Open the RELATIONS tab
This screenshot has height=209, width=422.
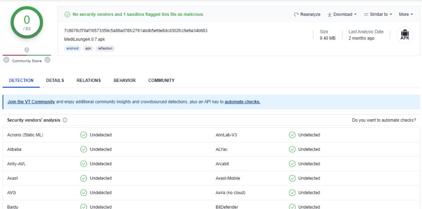pos(88,80)
